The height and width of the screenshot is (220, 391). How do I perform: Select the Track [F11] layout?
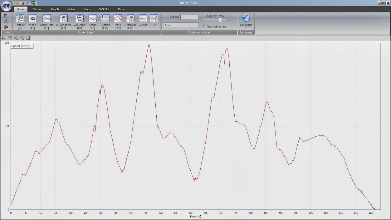click(x=118, y=22)
